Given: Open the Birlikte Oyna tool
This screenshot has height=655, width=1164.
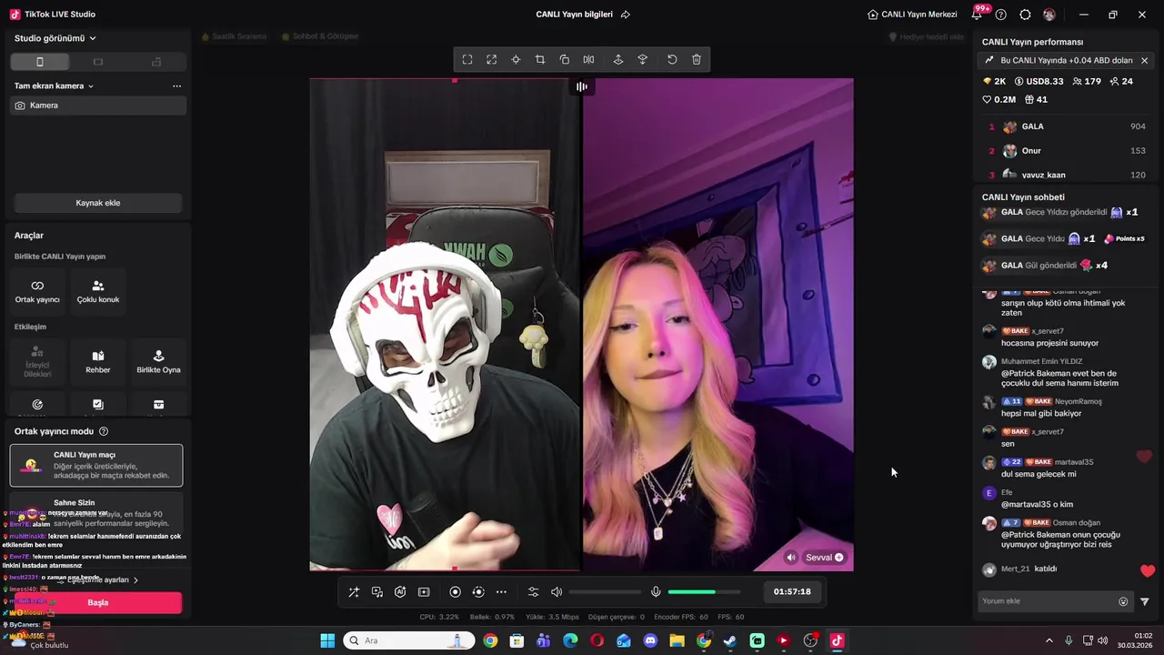Looking at the screenshot, I should coord(158,361).
